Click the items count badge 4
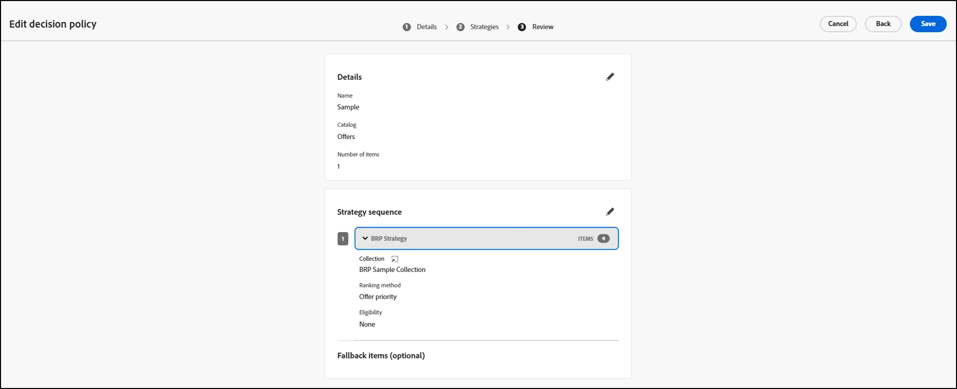This screenshot has width=957, height=389. (603, 239)
